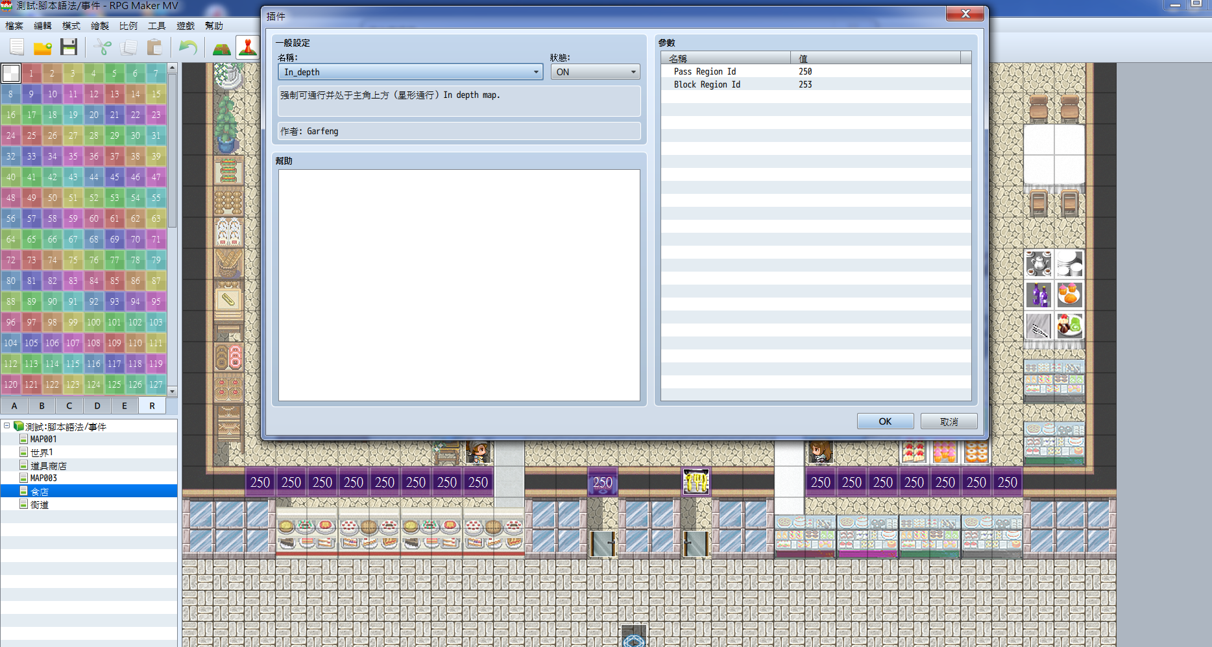
Task: Switch to tileset tab B
Action: (42, 406)
